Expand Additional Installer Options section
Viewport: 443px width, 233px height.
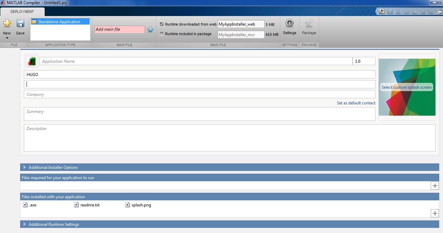pos(25,167)
